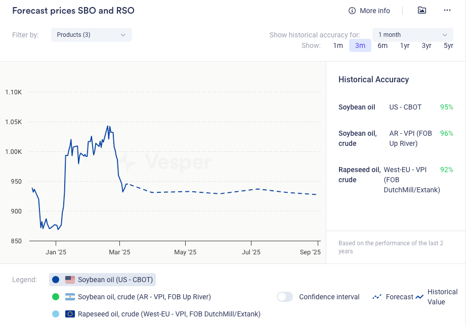Toggle Rapeseed oil crude West-EU series
The width and height of the screenshot is (466, 325).
[x=169, y=314]
